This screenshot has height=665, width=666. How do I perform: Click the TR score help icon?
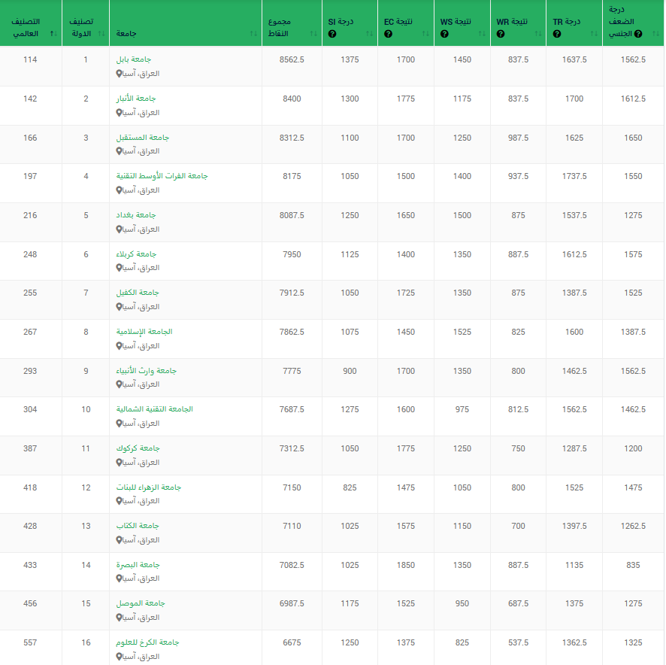[556, 34]
